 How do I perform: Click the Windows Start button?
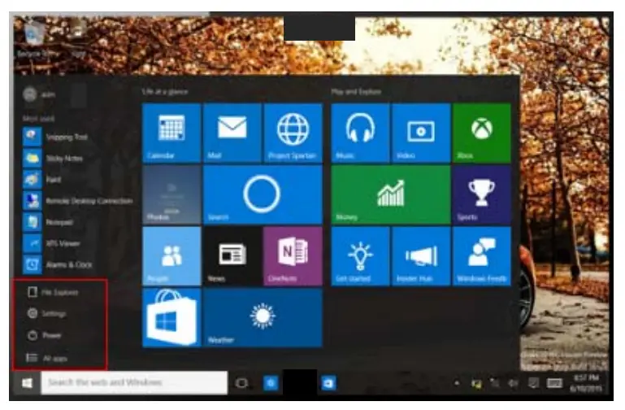point(27,383)
